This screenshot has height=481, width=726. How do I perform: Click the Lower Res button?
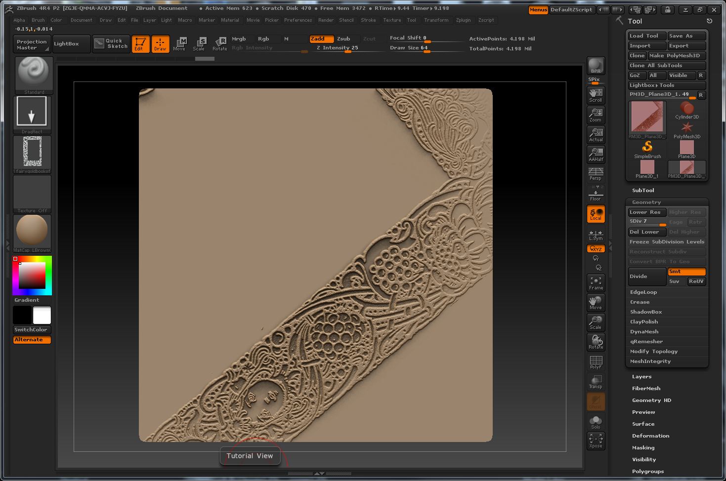coord(647,212)
